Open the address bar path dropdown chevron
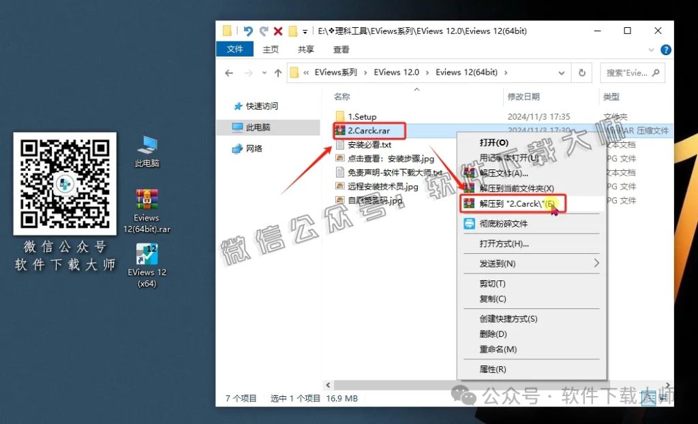698x424 pixels. pyautogui.click(x=560, y=72)
